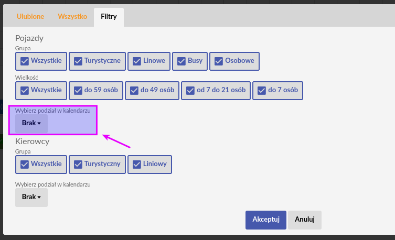
Task: Toggle the do 49 osób filter
Action: coord(152,91)
